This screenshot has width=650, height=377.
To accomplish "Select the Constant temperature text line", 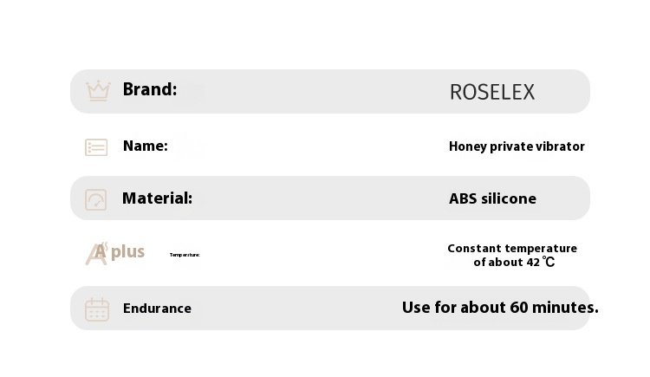I will tap(512, 249).
